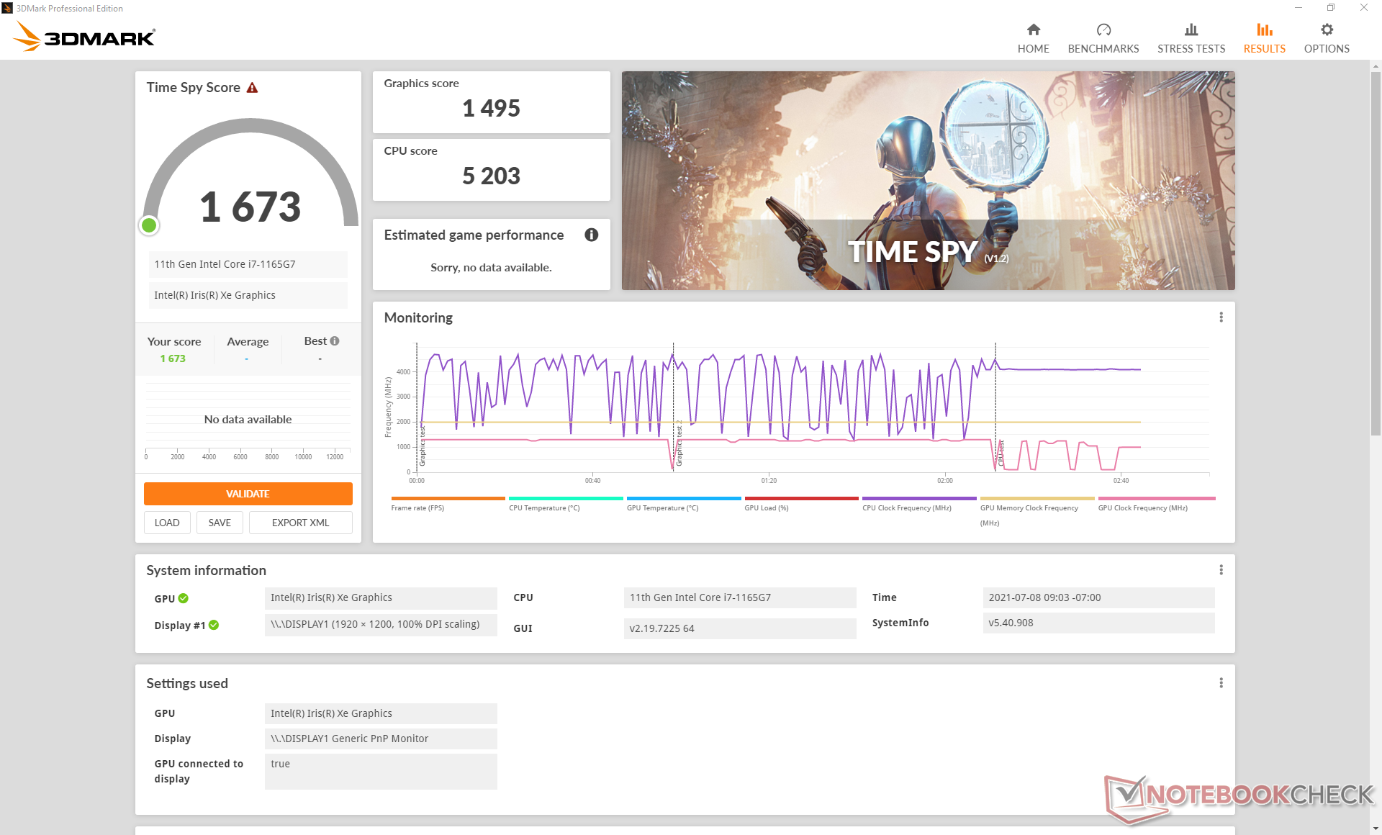The image size is (1382, 835).
Task: Toggle GPU Temperature legend
Action: tap(683, 504)
